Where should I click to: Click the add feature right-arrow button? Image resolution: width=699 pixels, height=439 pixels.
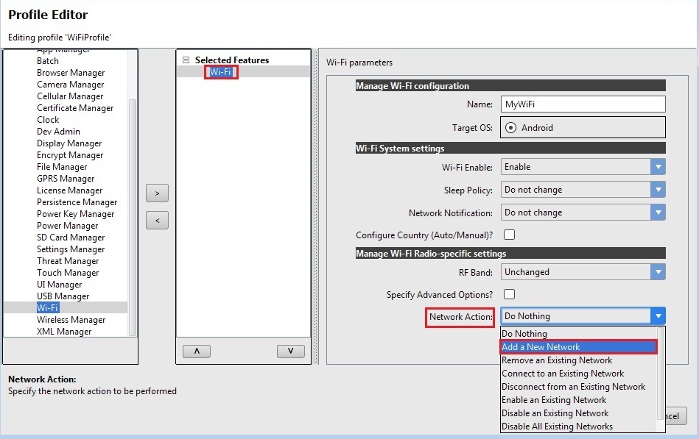click(x=157, y=193)
